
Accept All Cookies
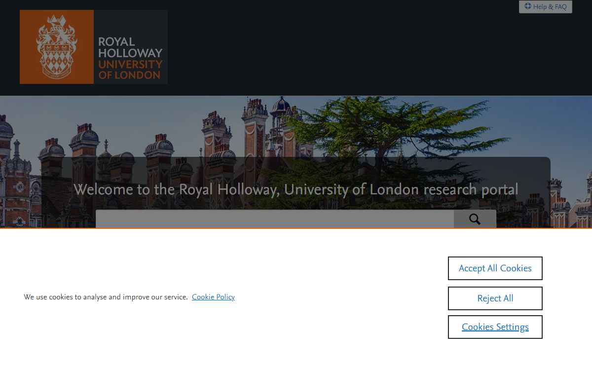[x=495, y=268]
